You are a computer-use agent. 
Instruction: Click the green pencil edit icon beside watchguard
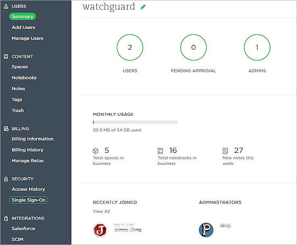coord(143,7)
